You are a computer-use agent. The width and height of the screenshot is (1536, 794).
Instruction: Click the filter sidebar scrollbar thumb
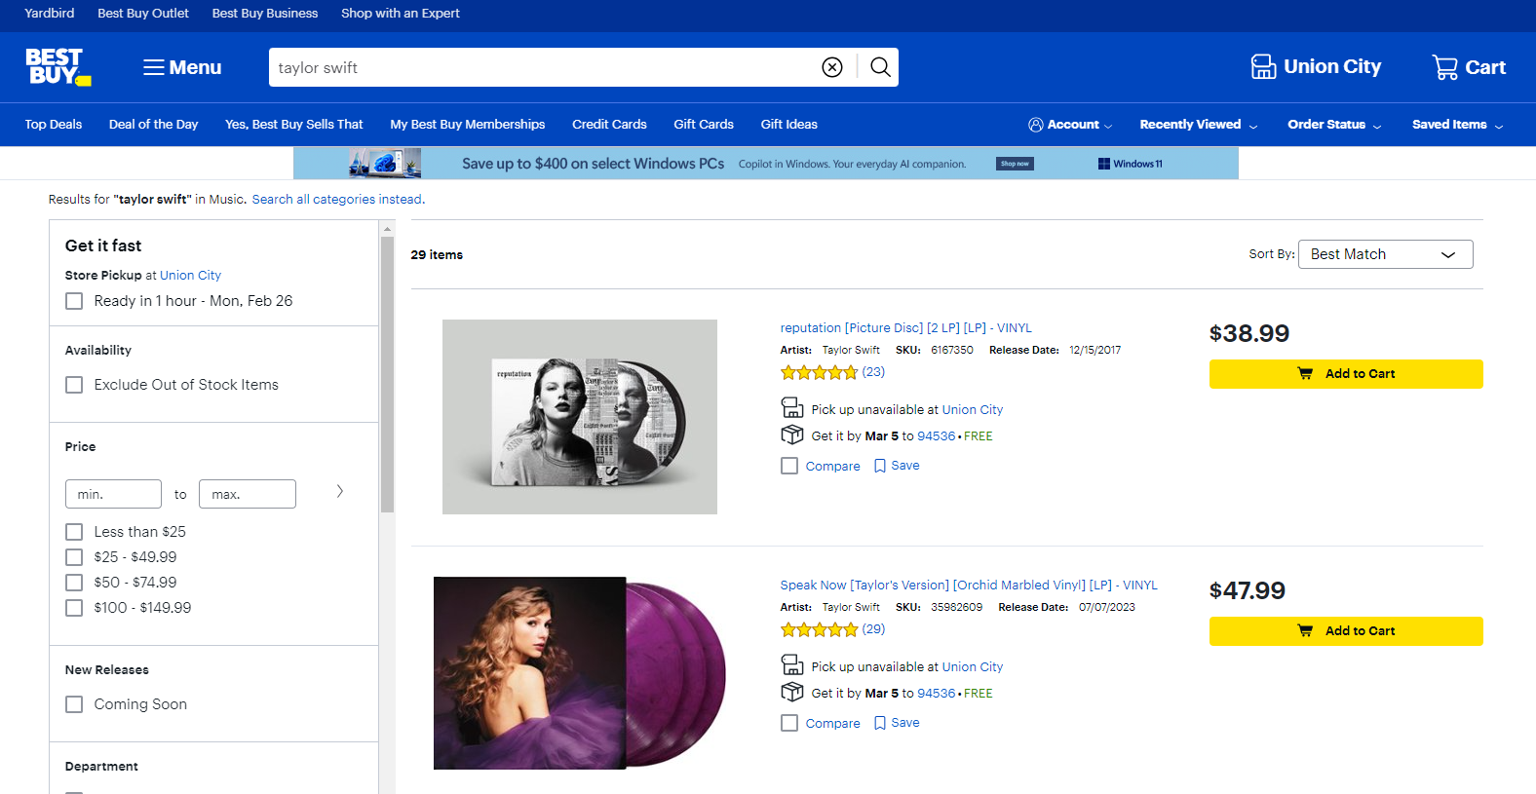coord(387,375)
